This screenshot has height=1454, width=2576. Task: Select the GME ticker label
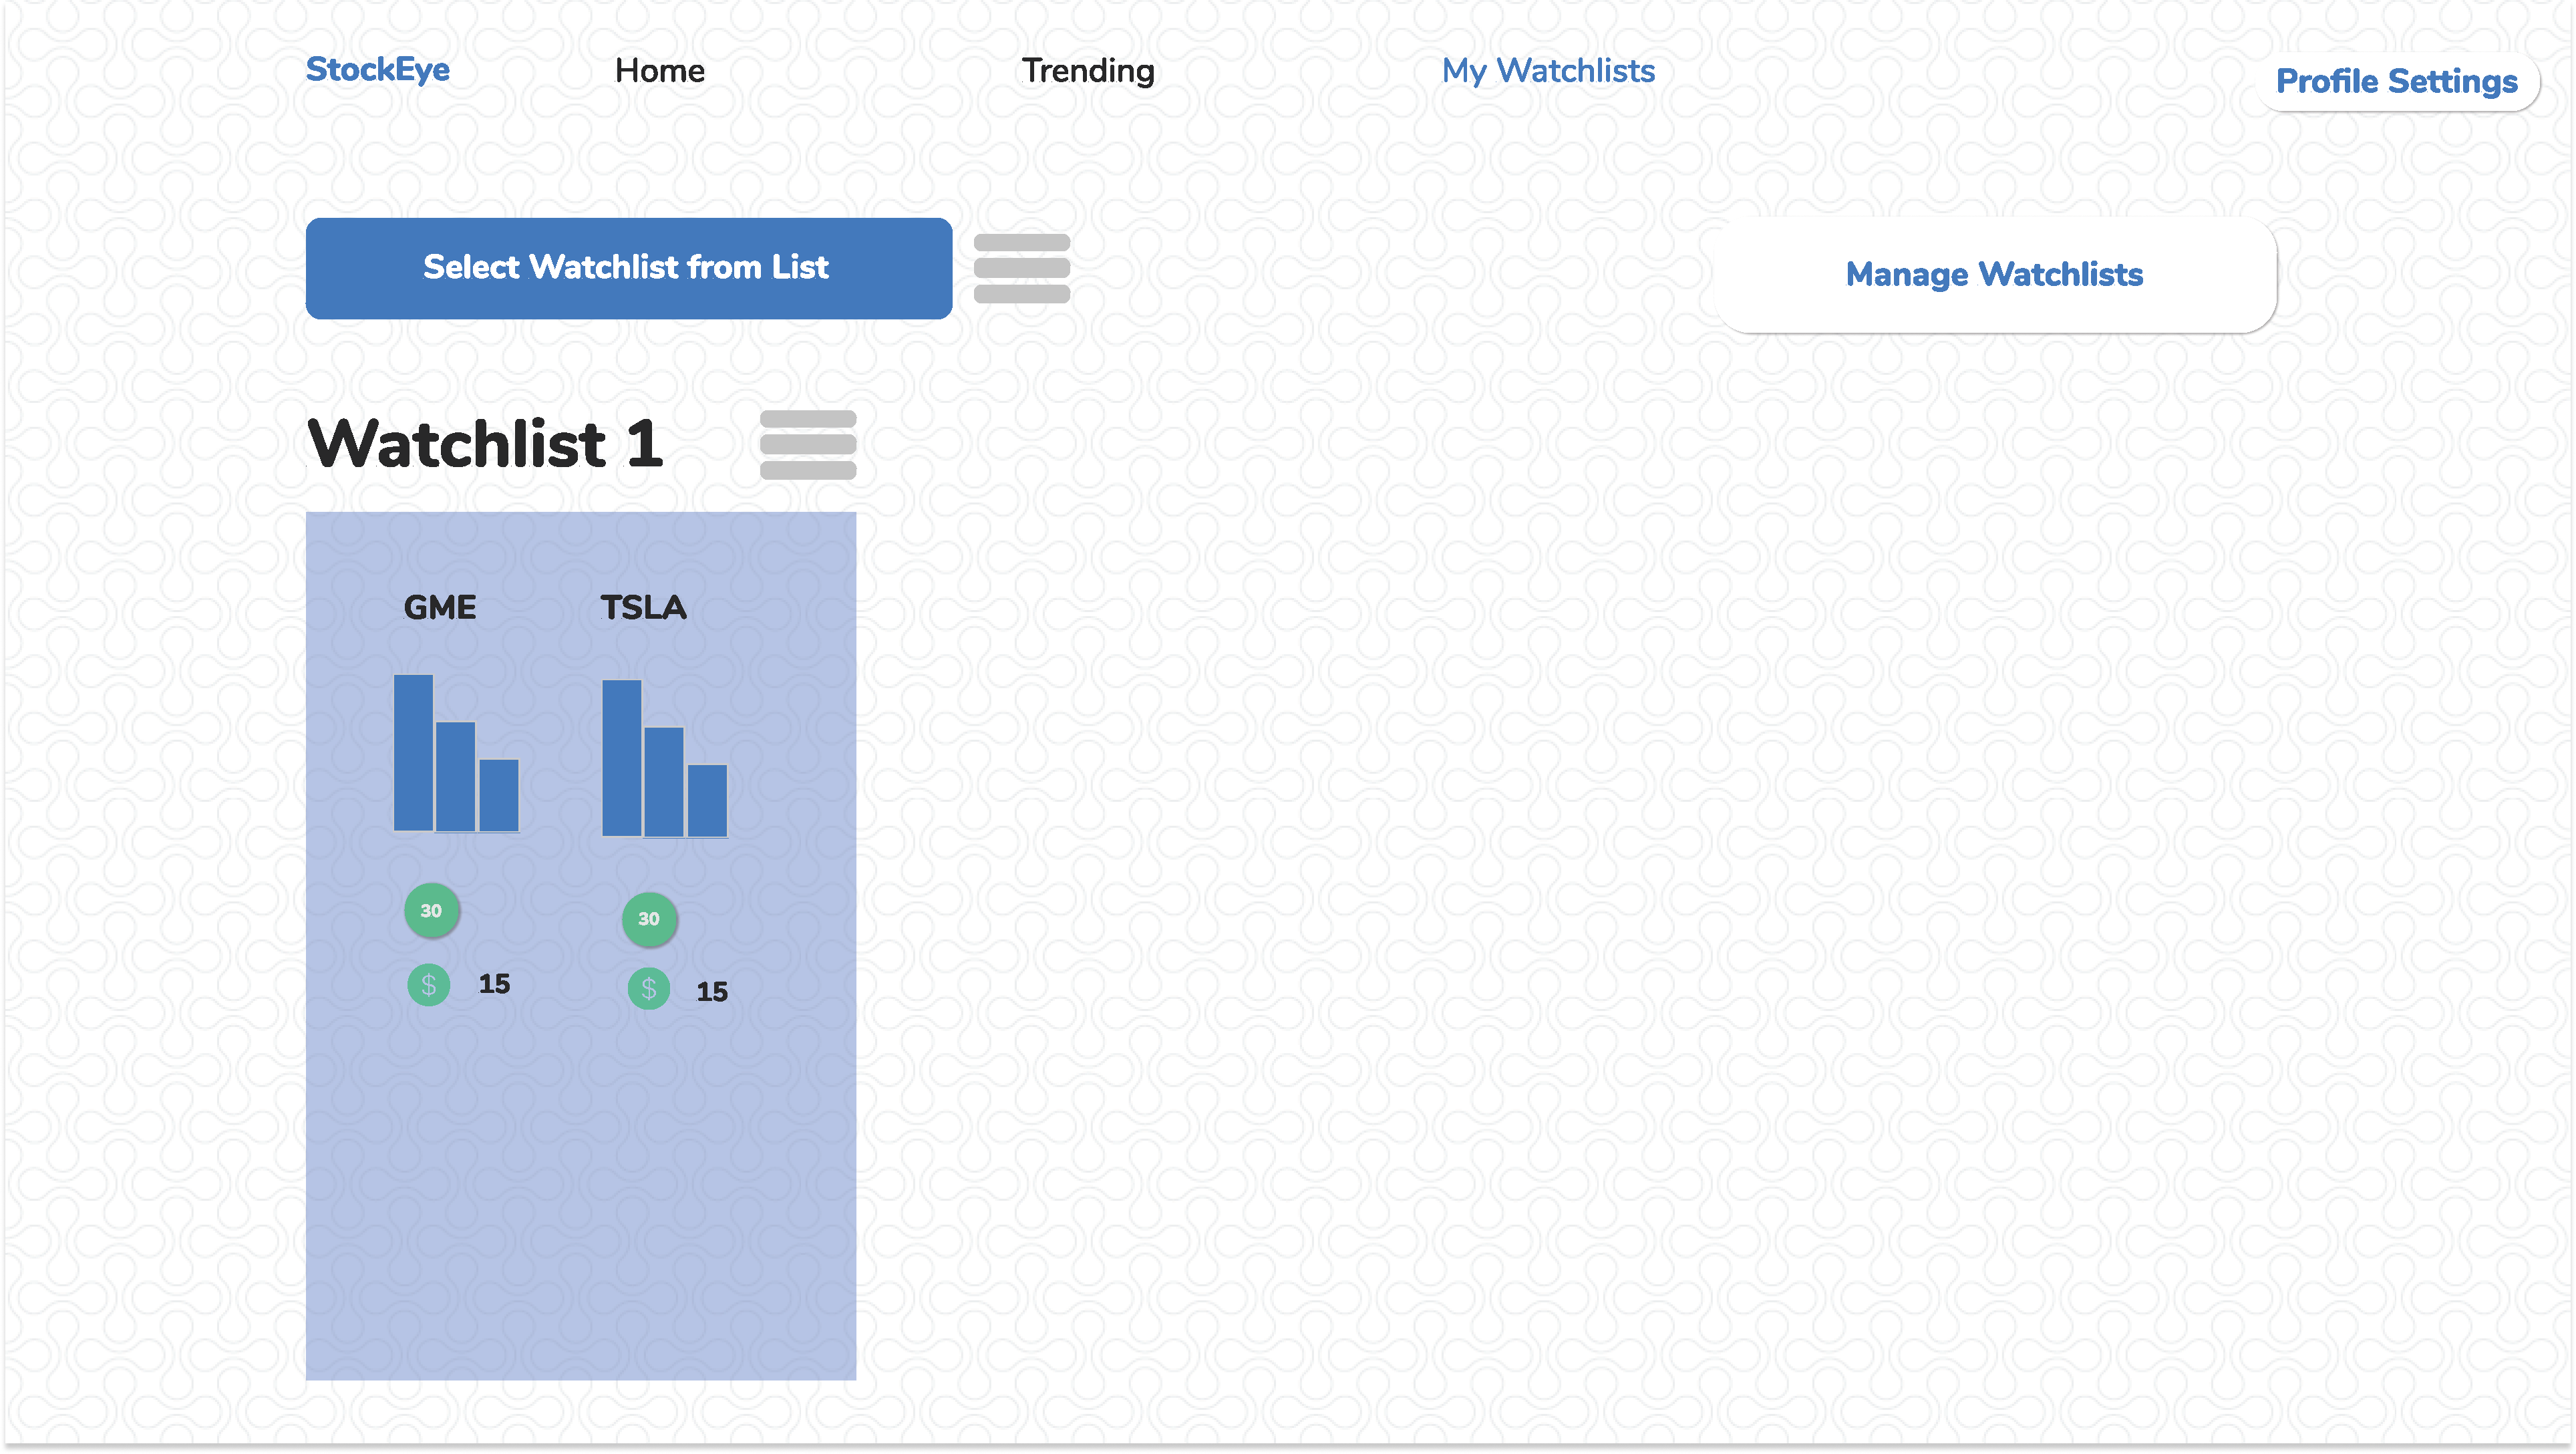point(439,607)
